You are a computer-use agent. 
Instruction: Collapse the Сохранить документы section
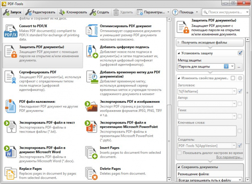point(178,167)
